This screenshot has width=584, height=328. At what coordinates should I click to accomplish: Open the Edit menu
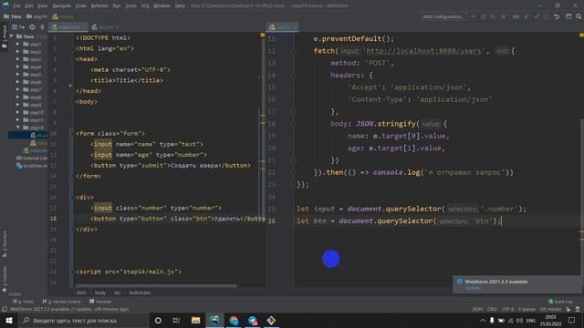pos(28,6)
